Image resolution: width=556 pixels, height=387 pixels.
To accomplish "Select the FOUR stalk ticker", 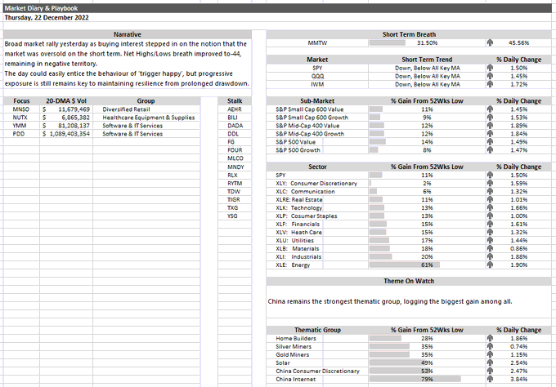I will [235, 149].
